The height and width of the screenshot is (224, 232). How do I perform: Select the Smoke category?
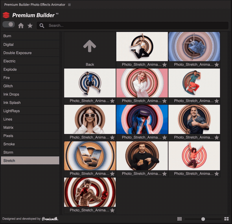[30, 144]
